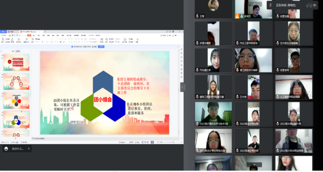This screenshot has width=323, height=172.
Task: Toggle italic formatting button
Action: [x=45, y=42]
